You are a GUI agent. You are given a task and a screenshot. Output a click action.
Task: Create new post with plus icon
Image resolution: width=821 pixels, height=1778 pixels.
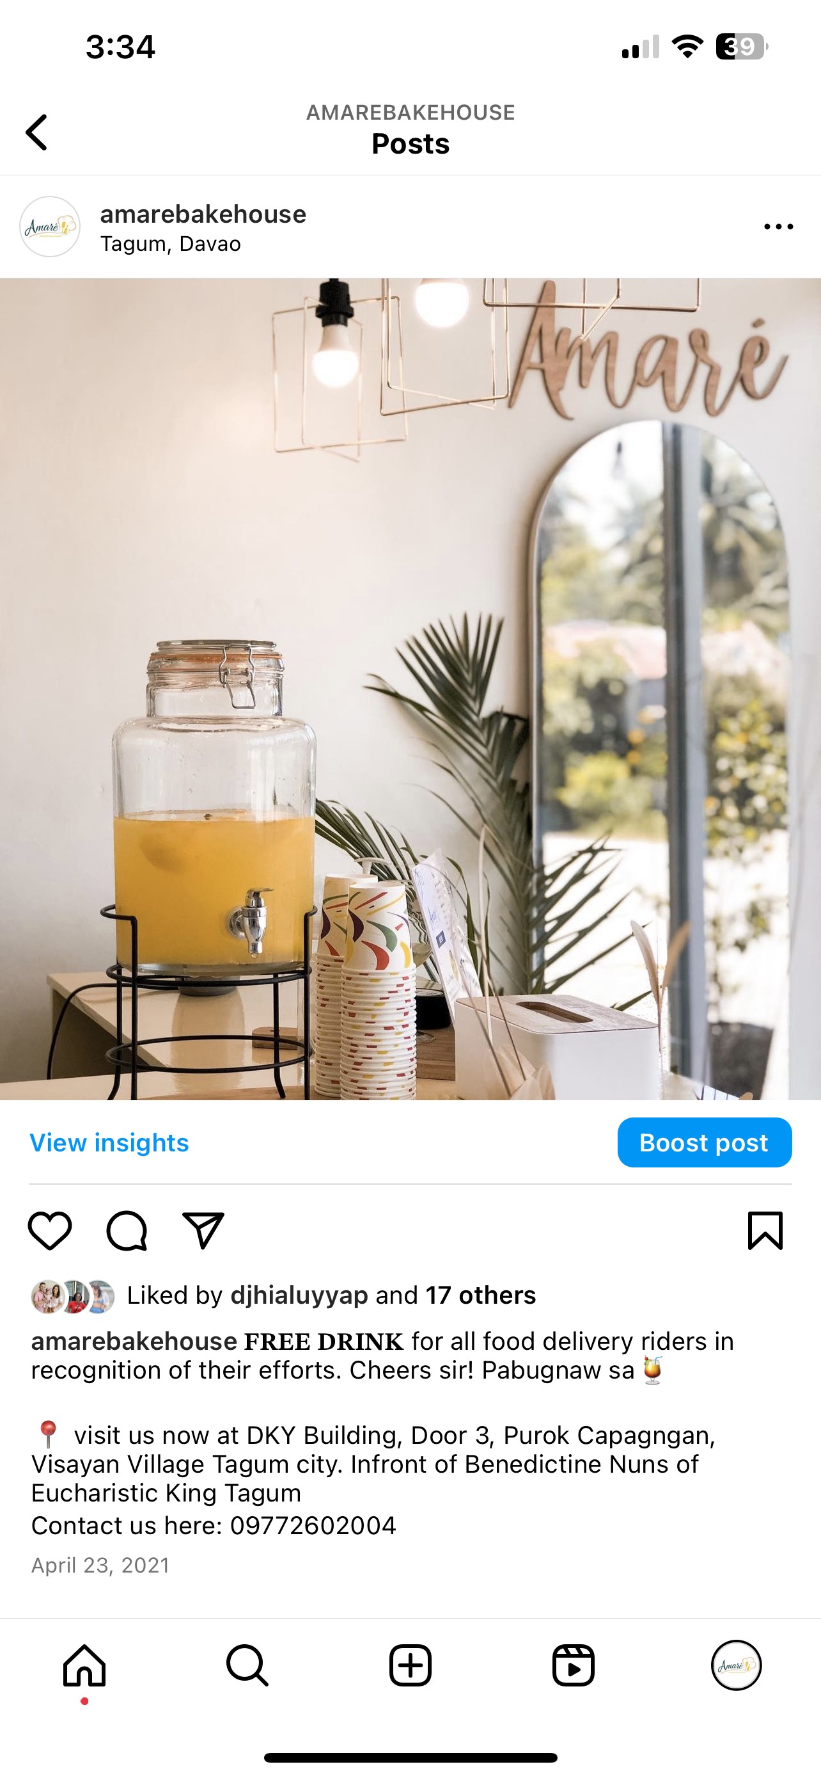click(410, 1665)
